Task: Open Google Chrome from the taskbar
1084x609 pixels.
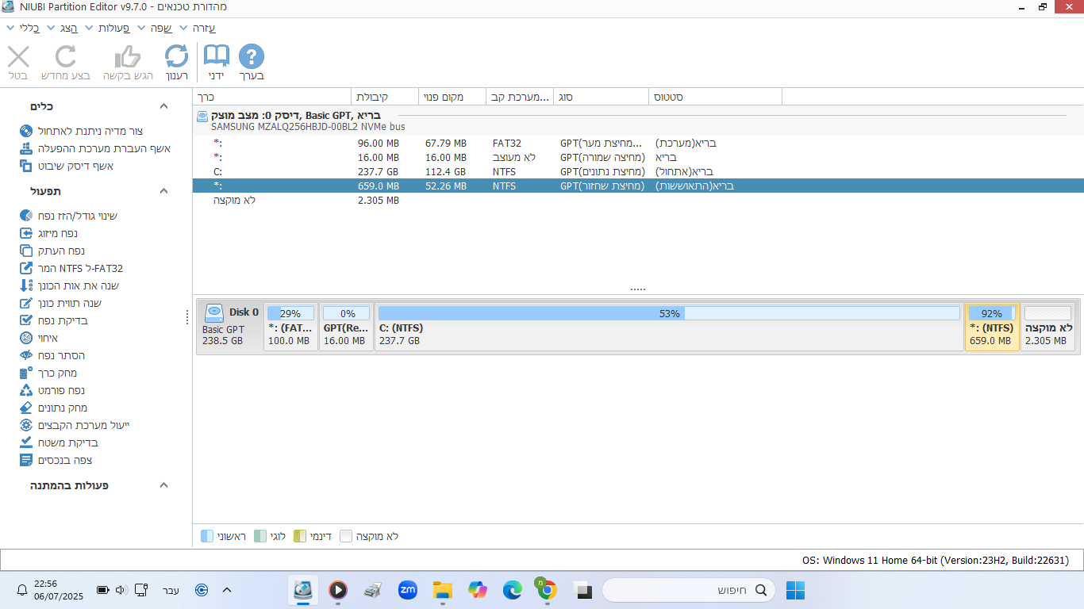Action: tap(545, 590)
